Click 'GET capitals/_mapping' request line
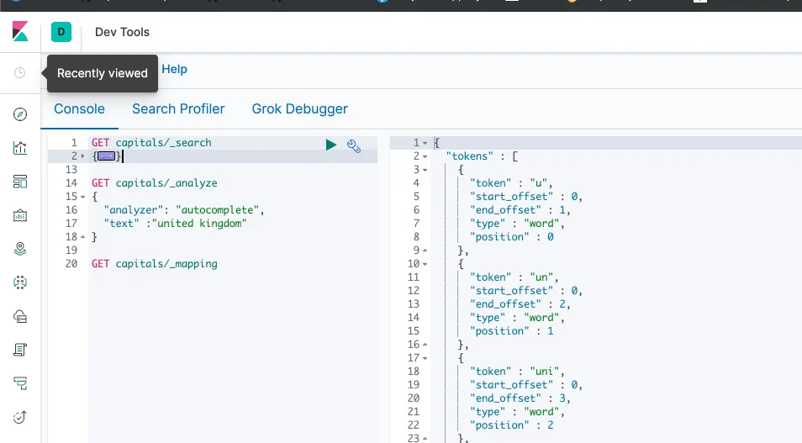802x443 pixels. [155, 264]
